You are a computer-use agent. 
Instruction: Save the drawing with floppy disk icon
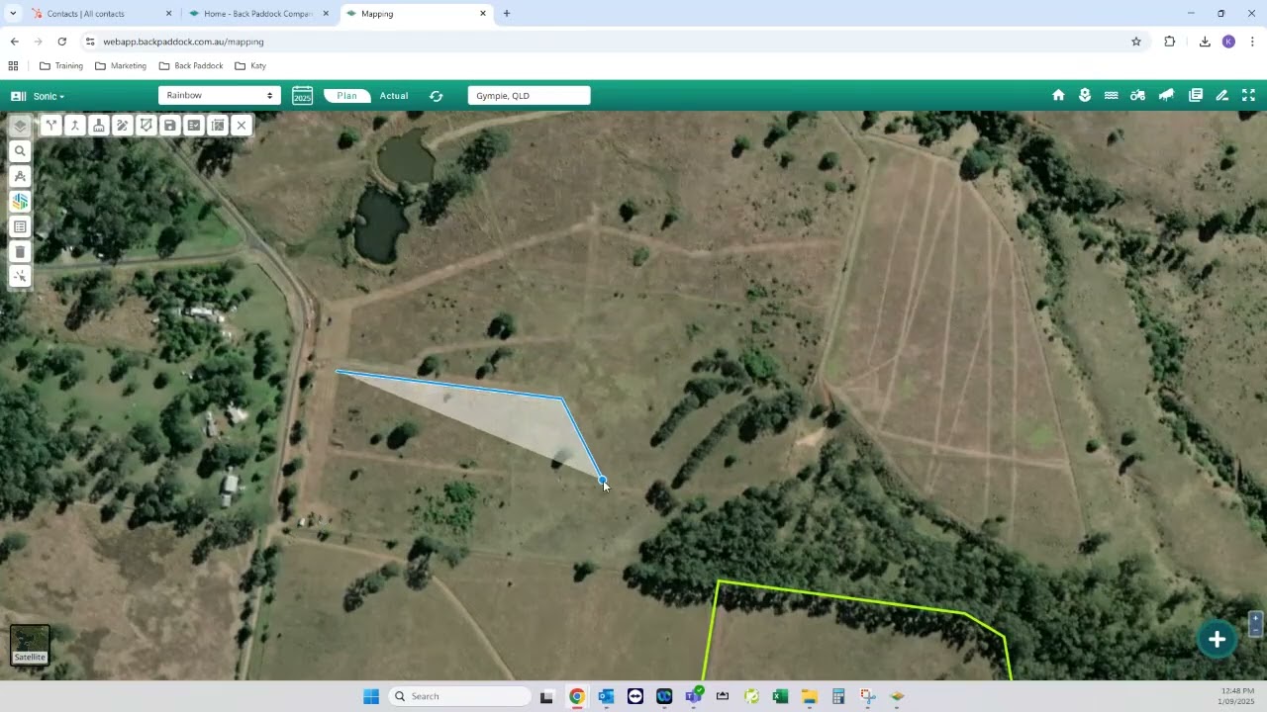169,126
